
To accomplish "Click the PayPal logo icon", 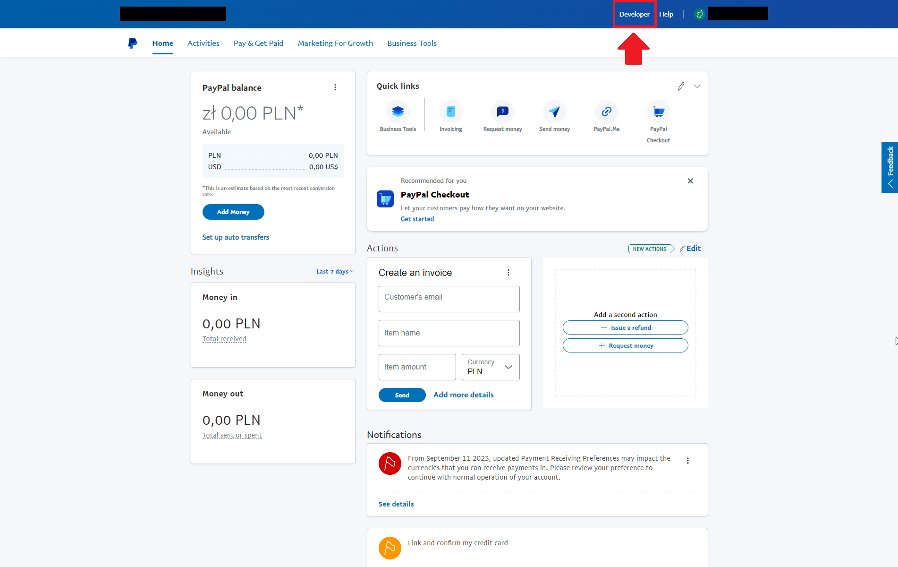I will click(133, 43).
